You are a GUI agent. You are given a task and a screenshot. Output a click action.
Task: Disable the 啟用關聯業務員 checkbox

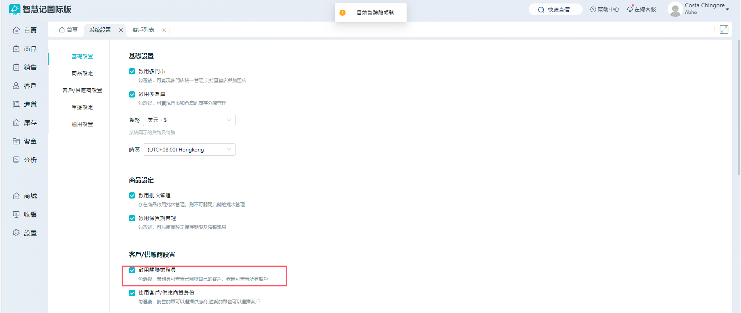point(132,270)
